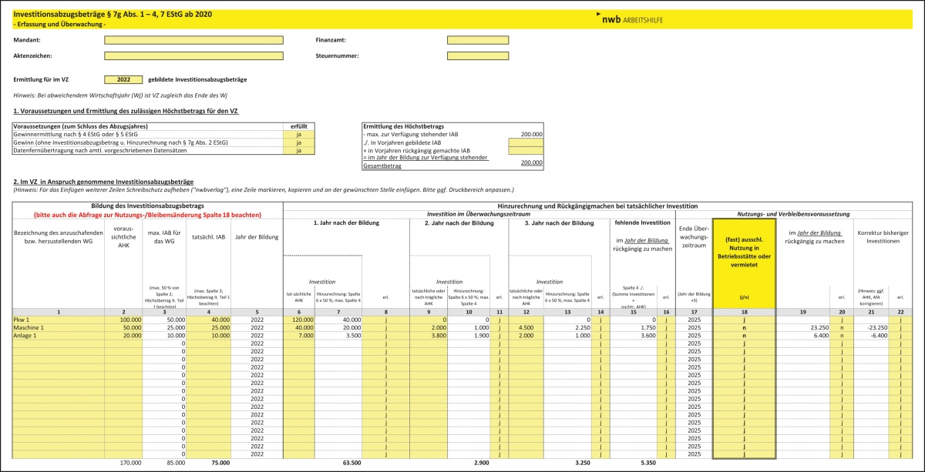Toggle column 18 usage flag for Maschine 1
925x472 pixels.
[744, 327]
